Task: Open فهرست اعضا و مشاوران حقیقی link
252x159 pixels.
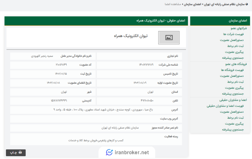Action: (225, 106)
